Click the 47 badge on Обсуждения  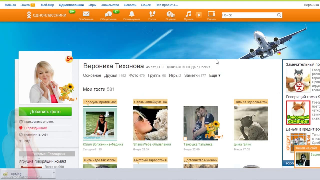tap(116, 11)
